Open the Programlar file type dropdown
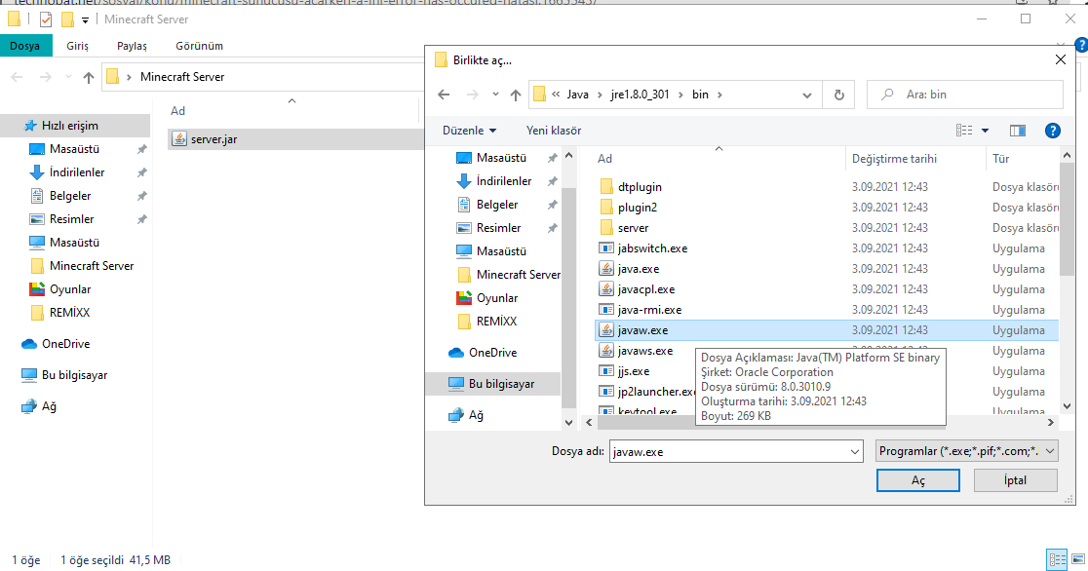This screenshot has height=571, width=1088. tap(966, 451)
